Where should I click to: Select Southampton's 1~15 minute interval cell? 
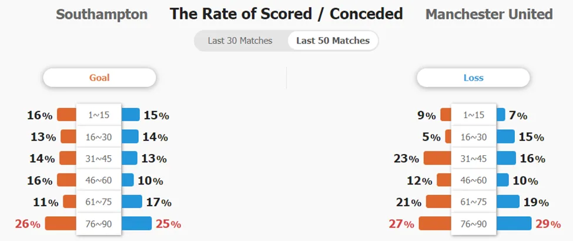pyautogui.click(x=99, y=115)
